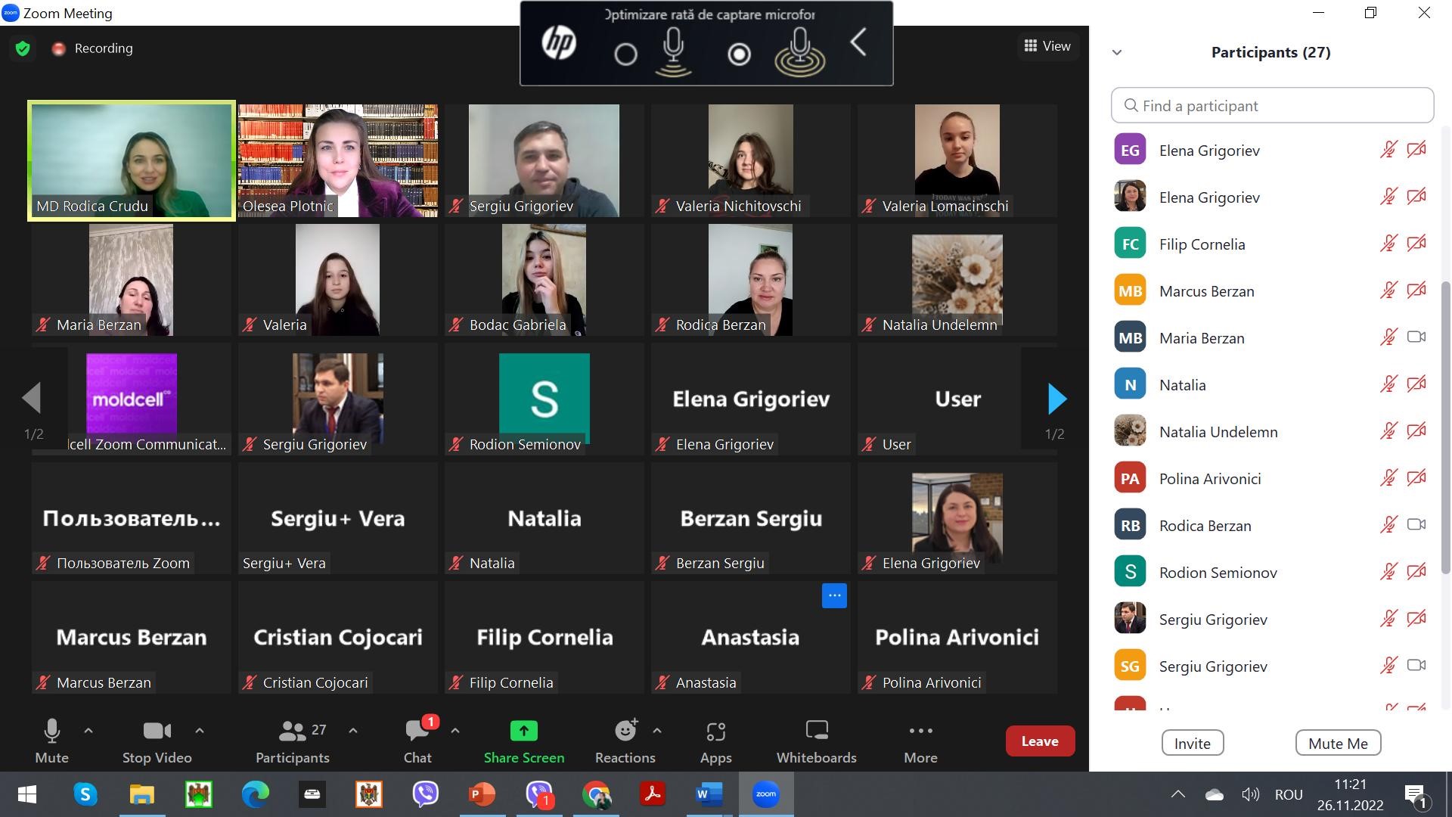Click the Chat icon with notification badge
This screenshot has height=817, width=1452.
pyautogui.click(x=417, y=740)
